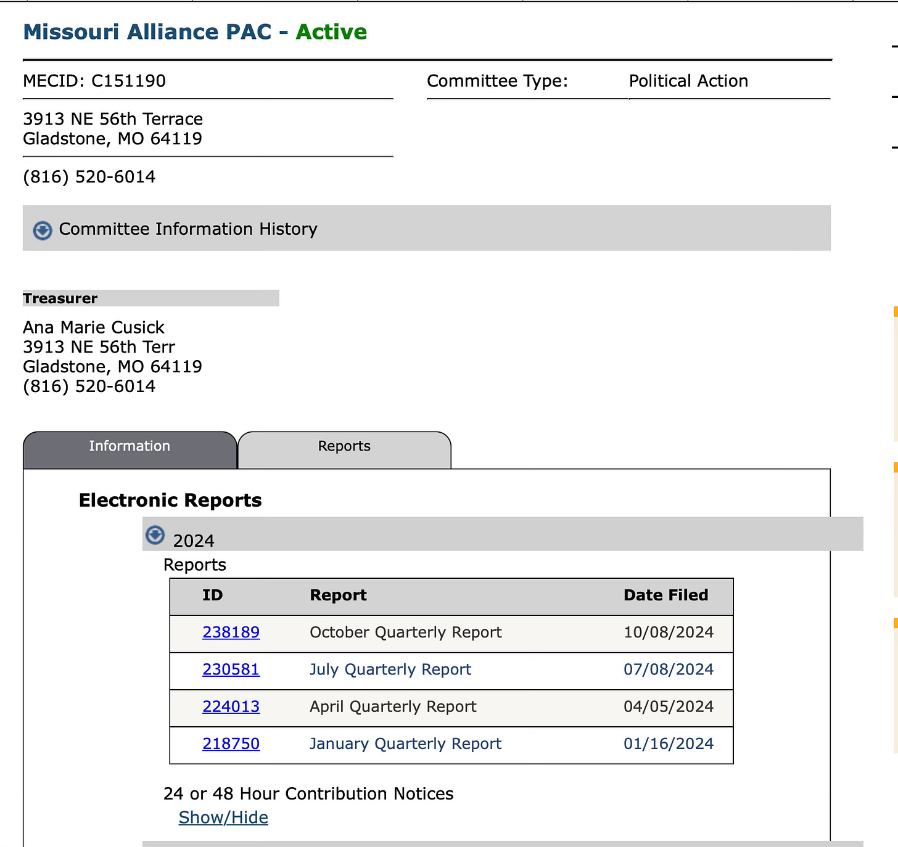Click the Political Action committee type value
Screen dimensions: 898x847
[x=688, y=81]
